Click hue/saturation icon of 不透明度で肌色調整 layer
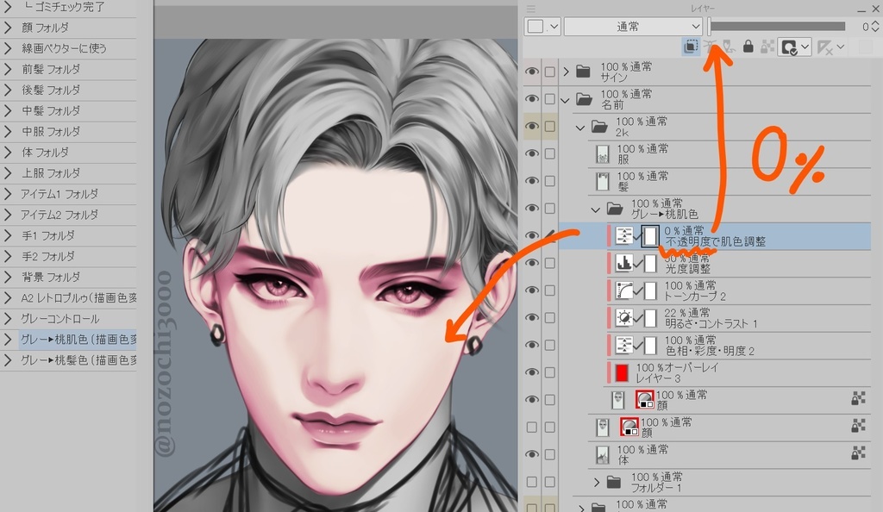883x512 pixels. (623, 236)
